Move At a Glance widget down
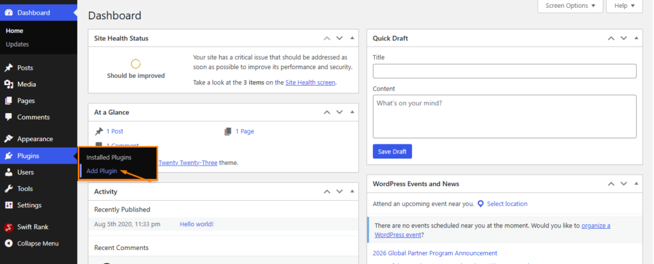The image size is (654, 264). (340, 113)
